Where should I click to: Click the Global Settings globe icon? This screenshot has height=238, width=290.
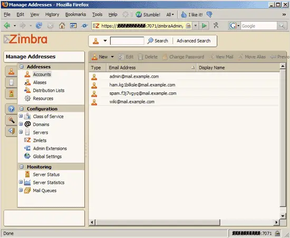27,156
